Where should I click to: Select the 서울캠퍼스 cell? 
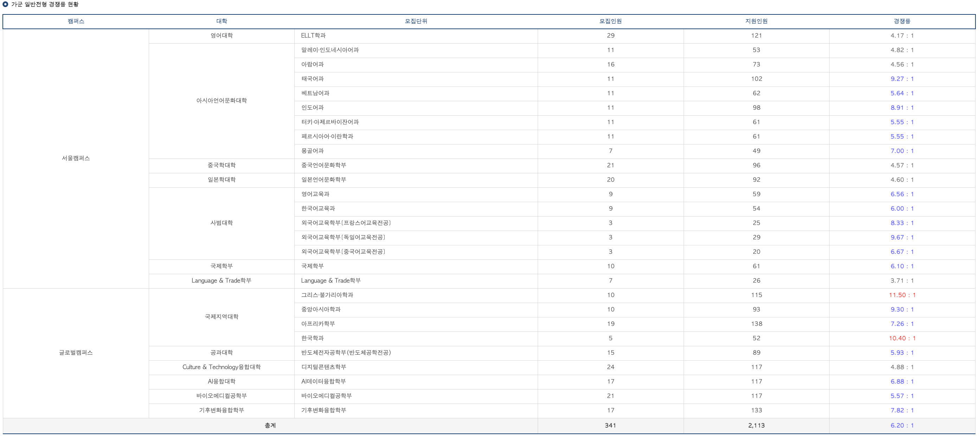[x=76, y=158]
